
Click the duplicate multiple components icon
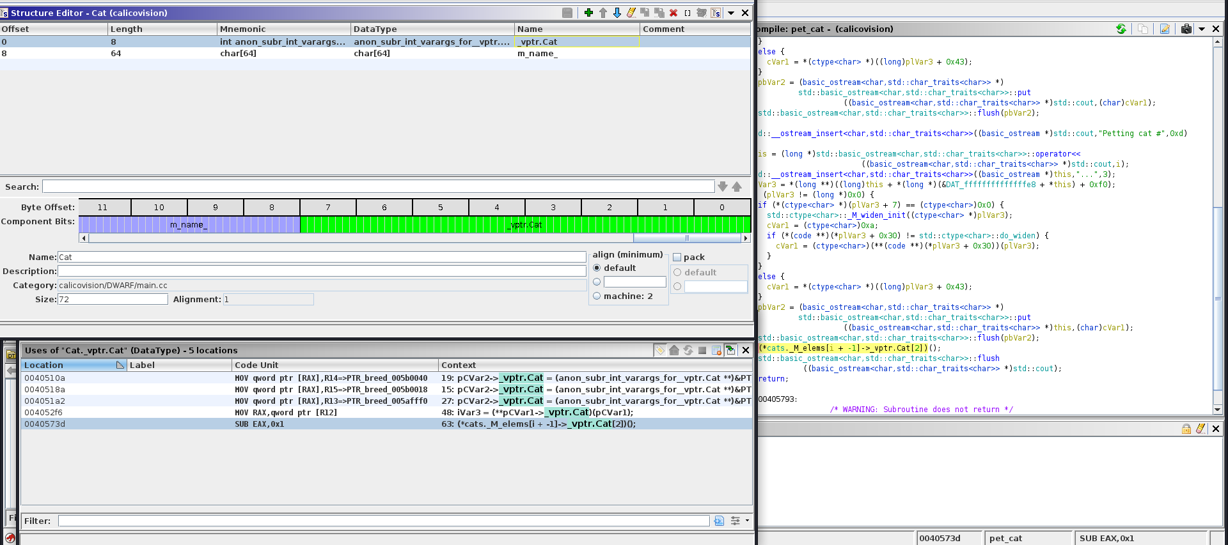coord(659,13)
